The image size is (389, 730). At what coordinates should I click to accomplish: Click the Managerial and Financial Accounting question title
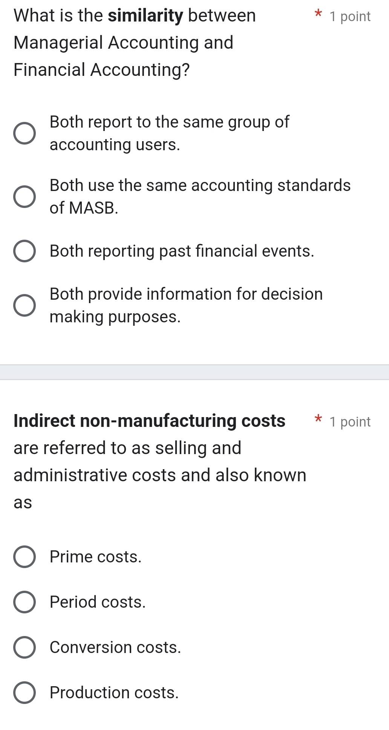(x=135, y=43)
